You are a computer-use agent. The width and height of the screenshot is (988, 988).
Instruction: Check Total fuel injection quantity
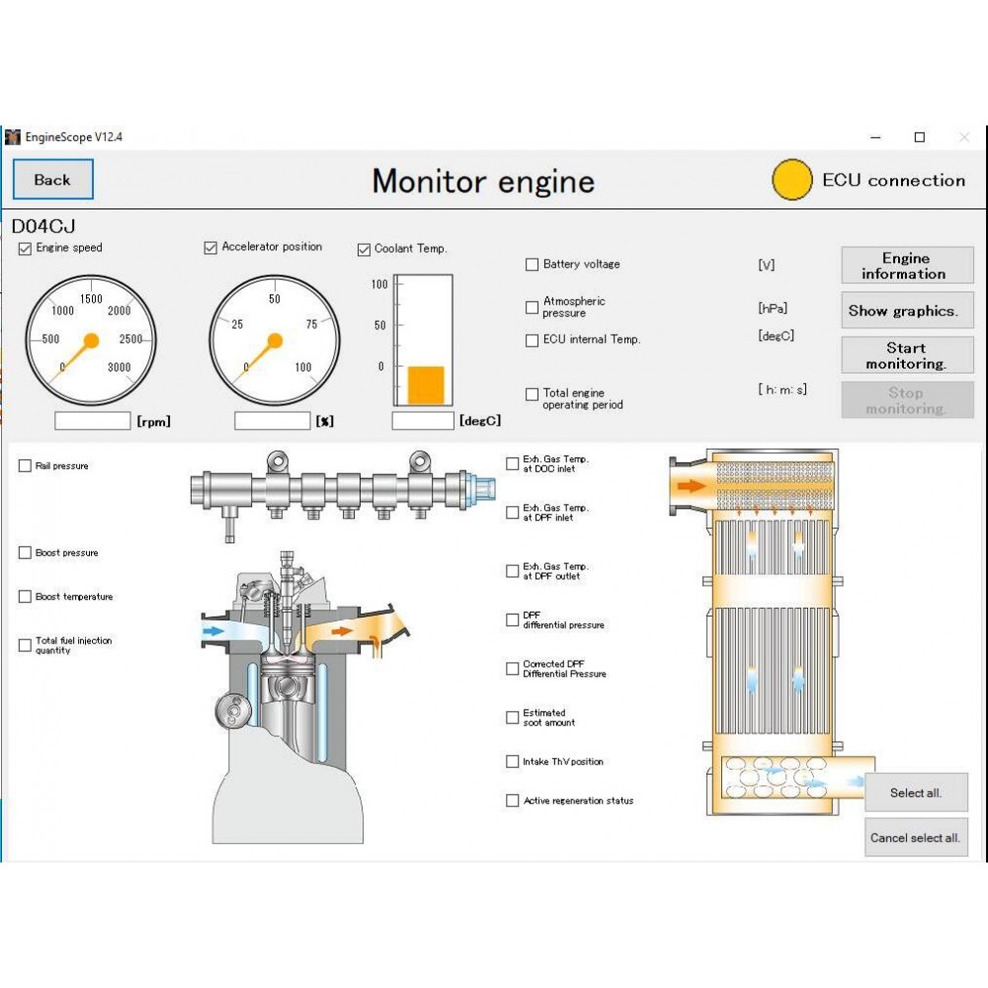click(x=26, y=645)
